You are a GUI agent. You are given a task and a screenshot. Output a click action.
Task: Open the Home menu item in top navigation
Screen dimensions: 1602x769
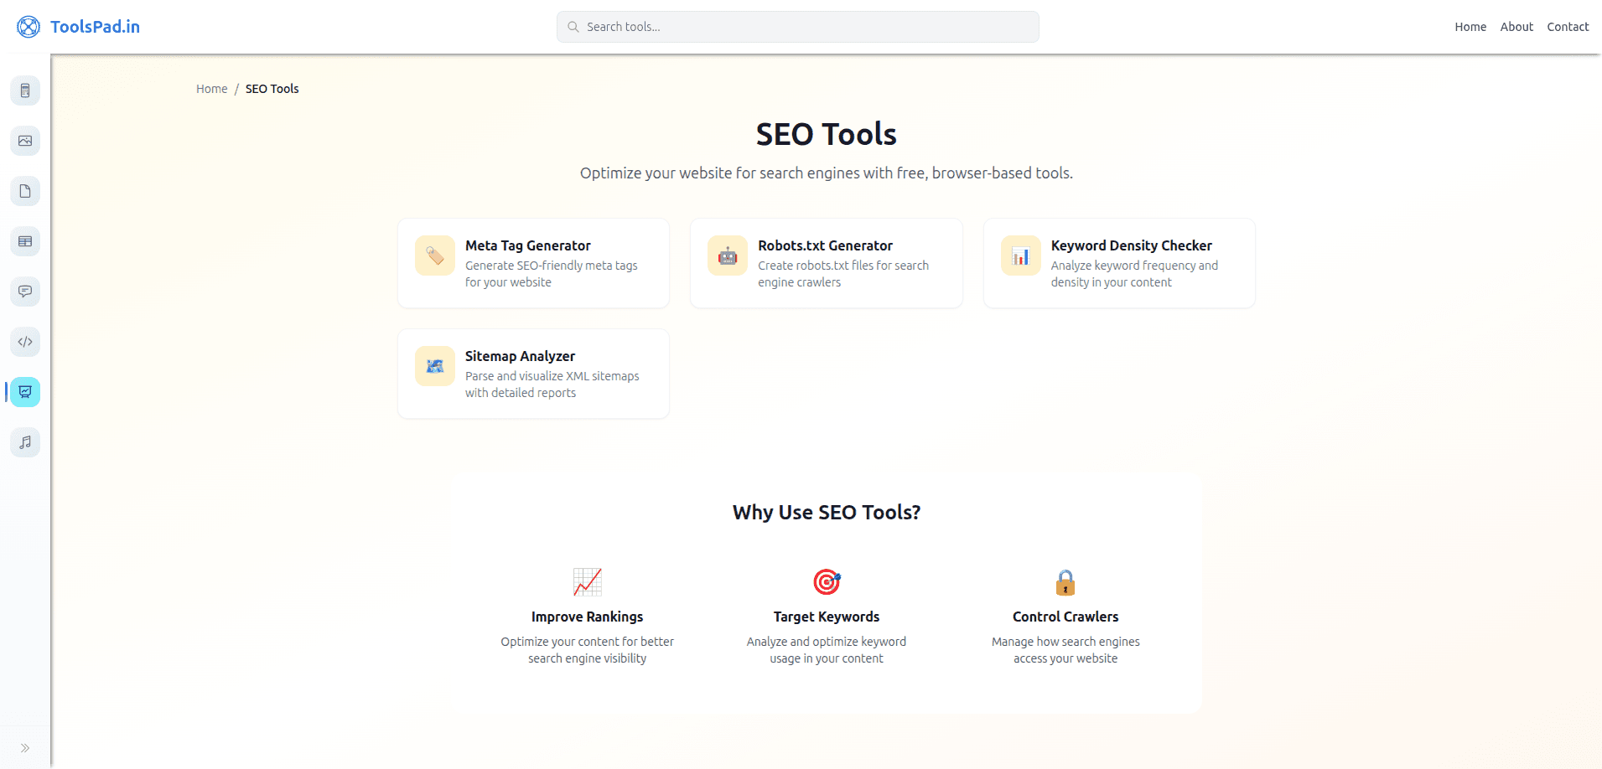coord(1470,26)
